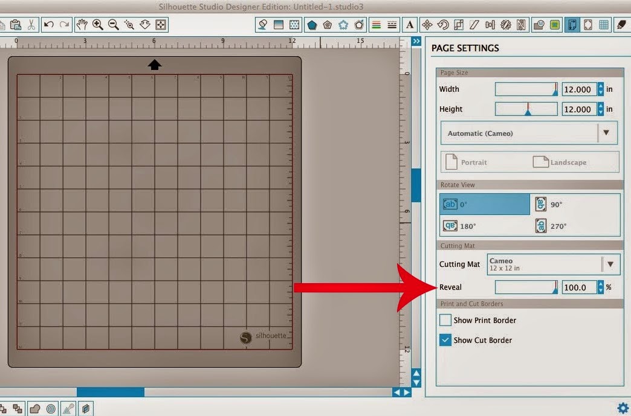The height and width of the screenshot is (416, 631).
Task: Choose Landscape page orientation
Action: point(559,162)
